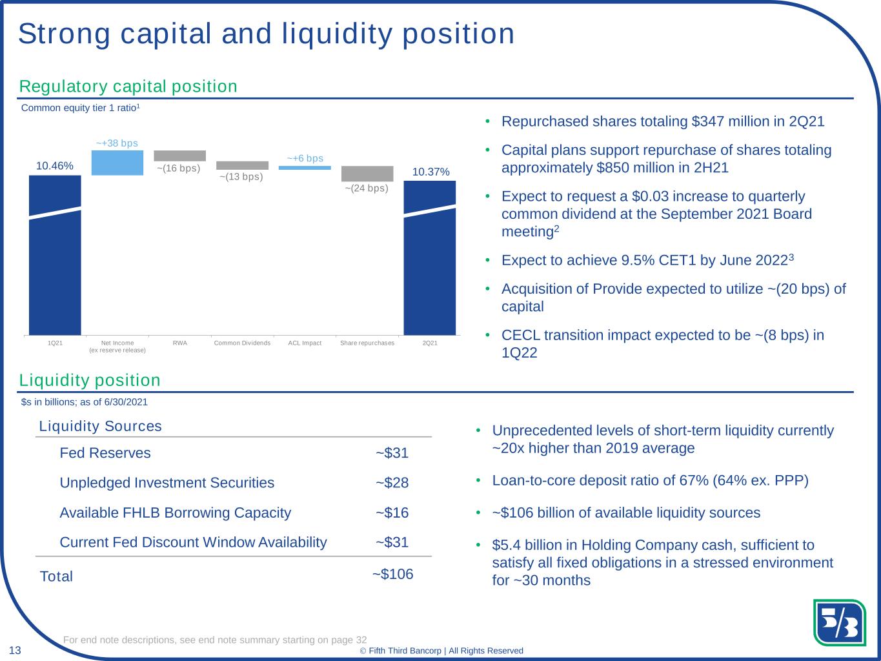
Task: Click the Liquidity position heading
Action: [90, 380]
